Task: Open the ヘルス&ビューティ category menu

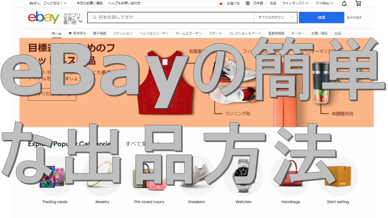Action: click(154, 33)
